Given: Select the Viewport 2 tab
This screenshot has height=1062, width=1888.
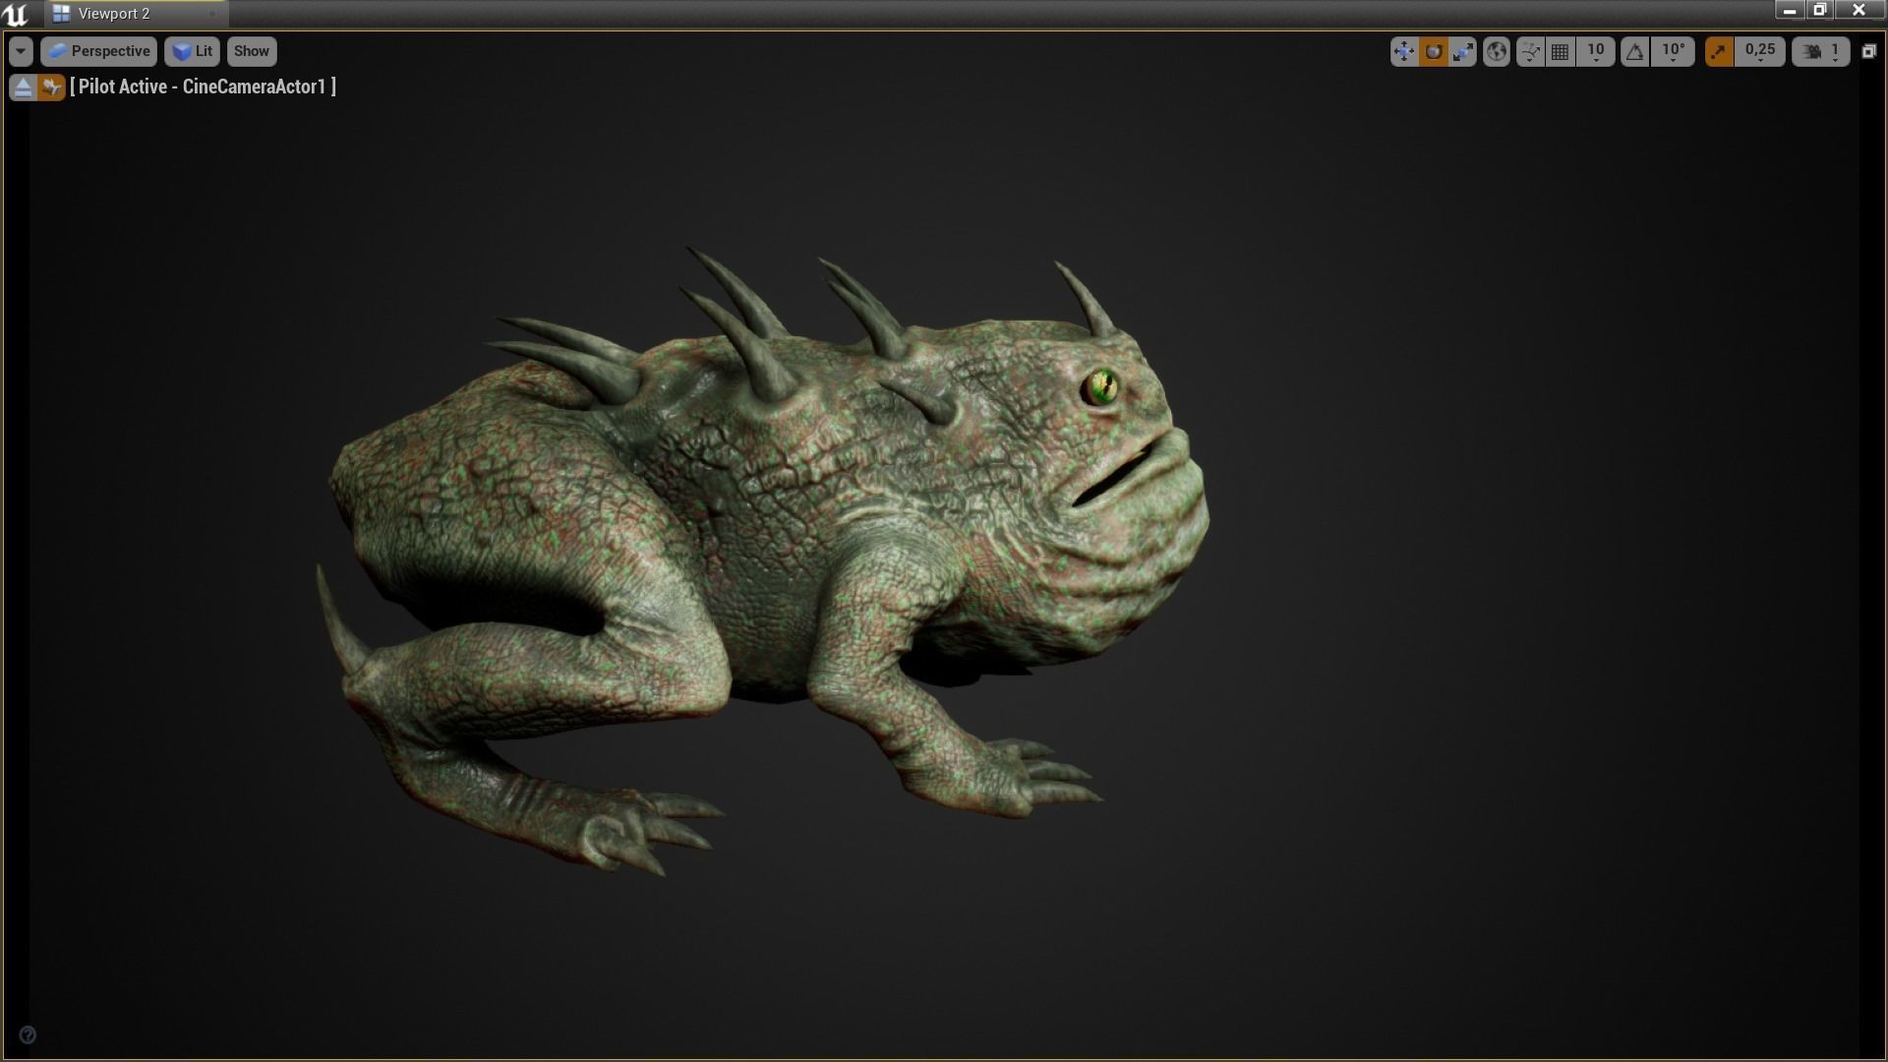Looking at the screenshot, I should coord(111,14).
